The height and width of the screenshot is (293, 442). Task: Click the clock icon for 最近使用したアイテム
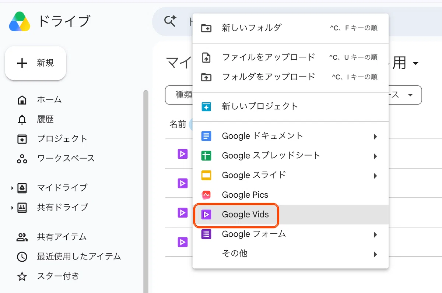pyautogui.click(x=22, y=257)
